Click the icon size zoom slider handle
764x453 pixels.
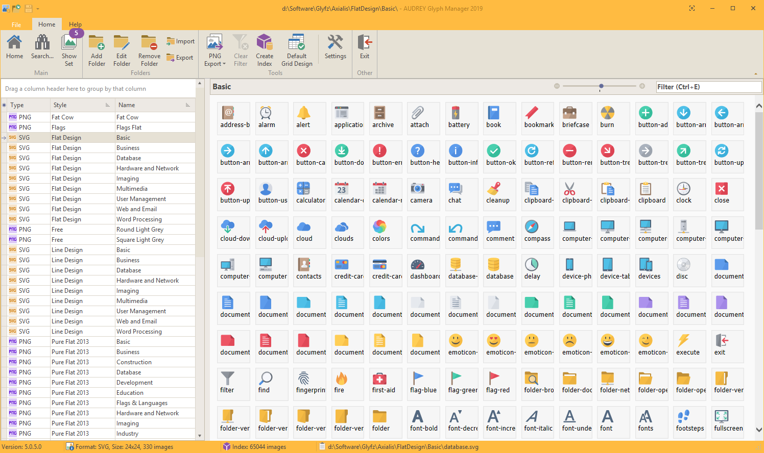tap(601, 86)
